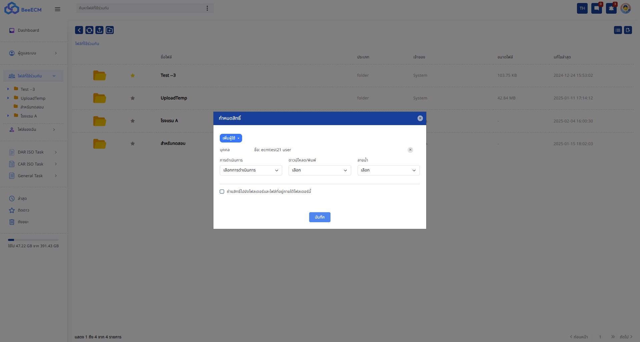640x342 pixels.
Task: Enable inherit permissions to subfolders checkbox
Action: pos(222,192)
